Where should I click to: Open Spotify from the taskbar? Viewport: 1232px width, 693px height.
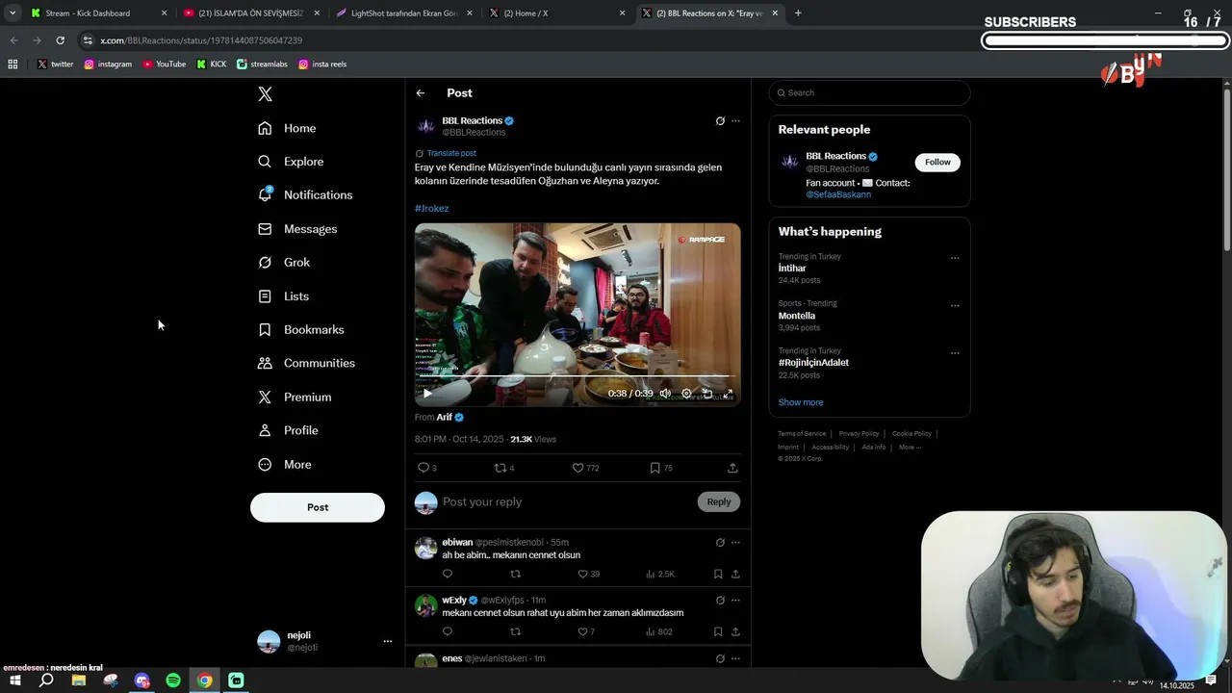point(173,680)
